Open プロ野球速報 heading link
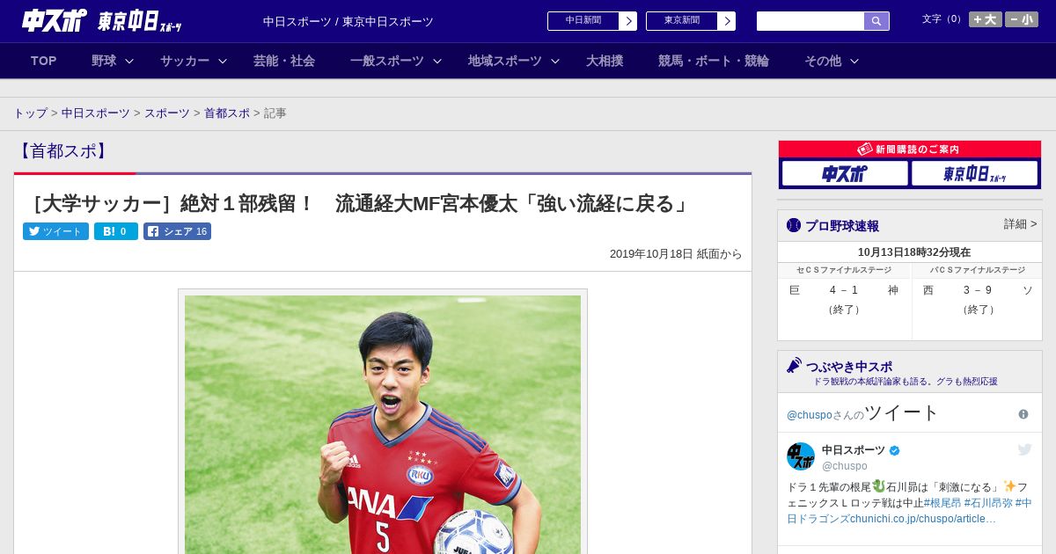 842,225
